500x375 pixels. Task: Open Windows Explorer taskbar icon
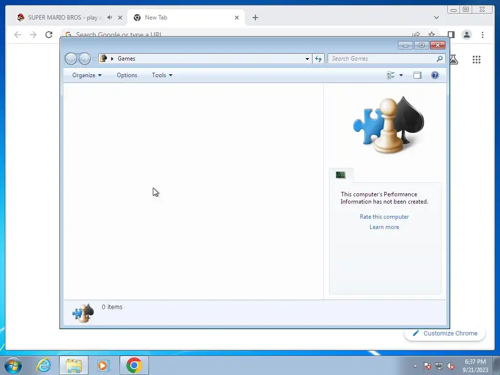pos(74,365)
